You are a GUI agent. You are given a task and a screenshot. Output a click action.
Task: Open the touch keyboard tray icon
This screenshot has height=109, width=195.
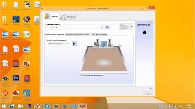[x=161, y=106]
